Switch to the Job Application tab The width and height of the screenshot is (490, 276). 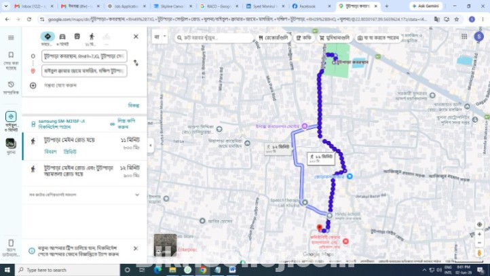pos(126,6)
